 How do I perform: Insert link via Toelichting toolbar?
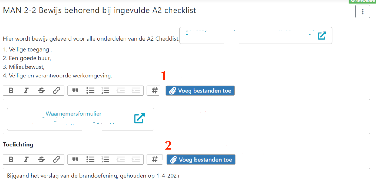tap(56, 160)
